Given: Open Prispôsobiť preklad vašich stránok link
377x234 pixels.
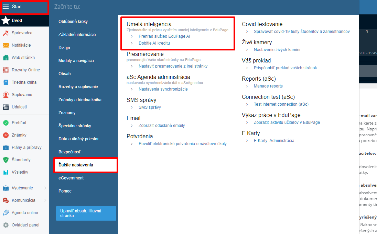Looking at the screenshot, I should tap(286, 68).
